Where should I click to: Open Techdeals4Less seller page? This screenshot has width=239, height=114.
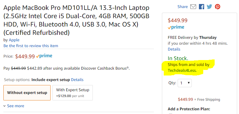182,71
